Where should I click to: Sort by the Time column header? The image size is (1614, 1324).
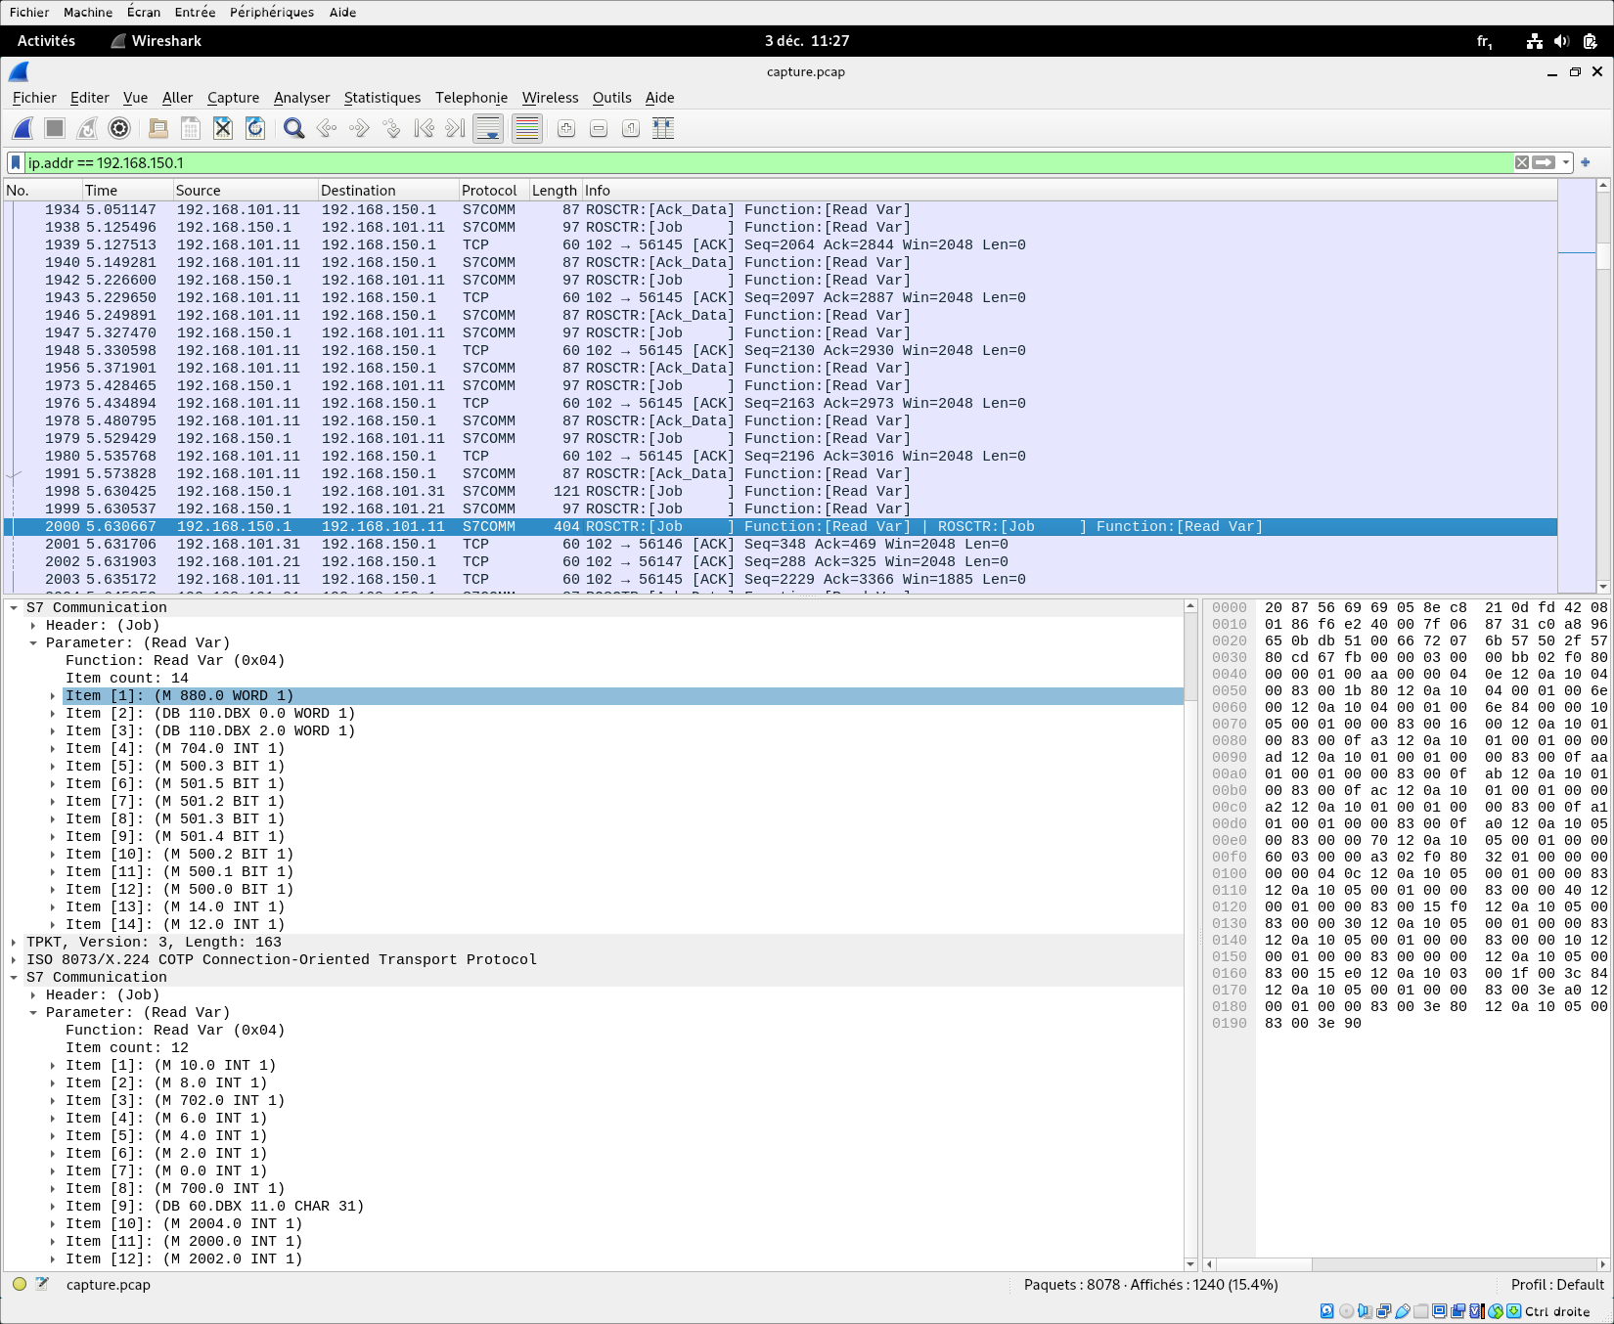click(x=127, y=191)
